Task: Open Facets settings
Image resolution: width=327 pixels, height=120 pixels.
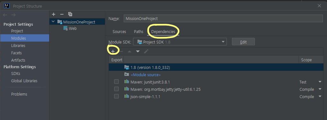Action: [x=17, y=53]
